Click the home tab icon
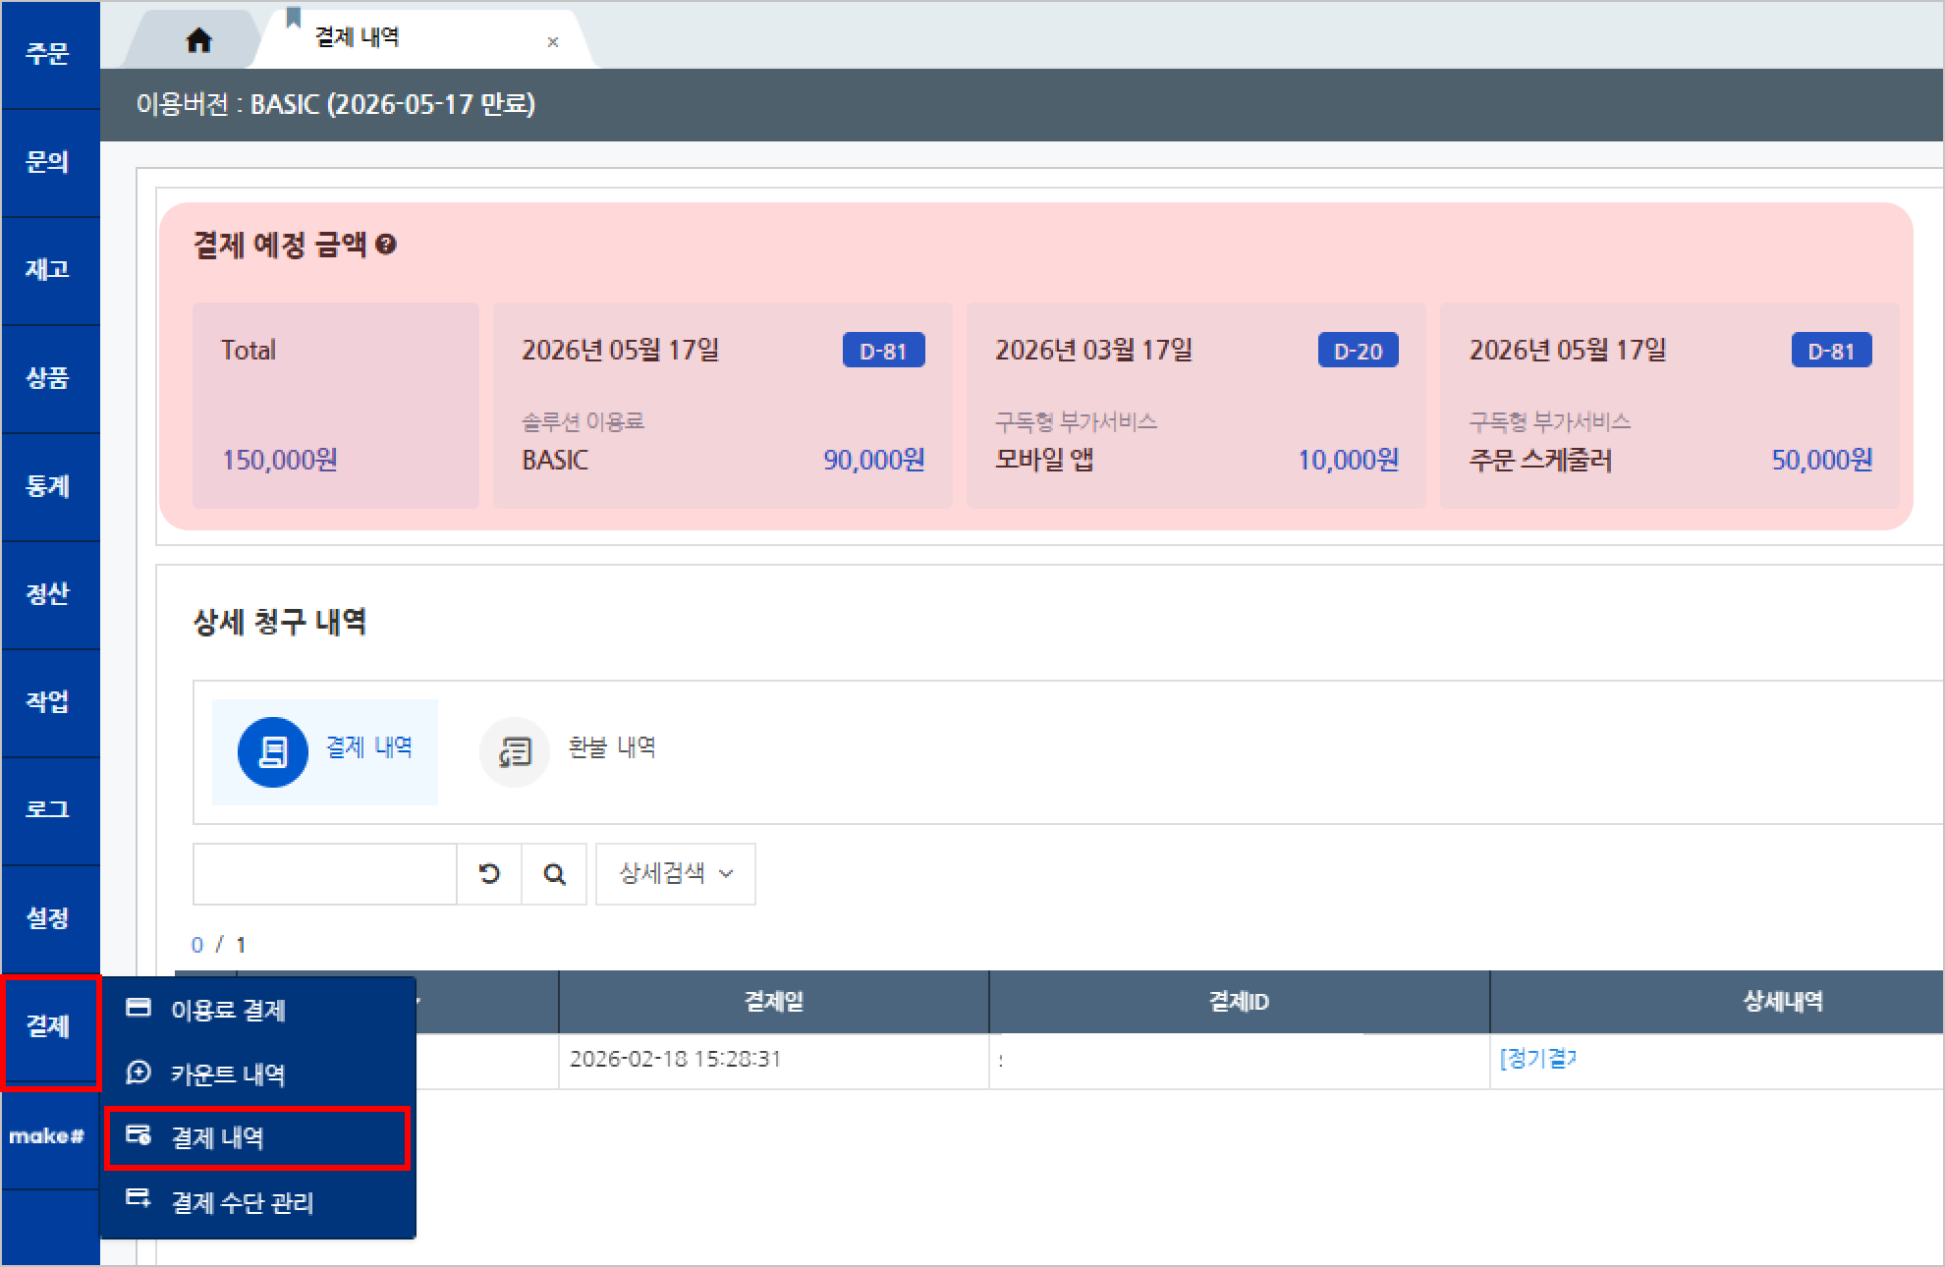The image size is (1945, 1267). [x=198, y=40]
